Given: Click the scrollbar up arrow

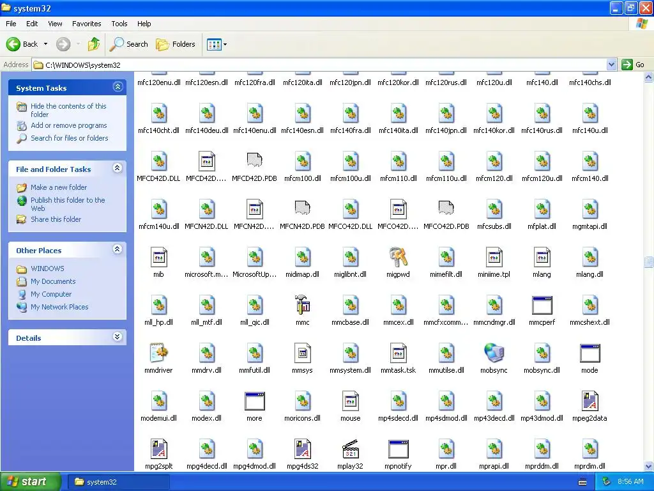Looking at the screenshot, I should [648, 77].
